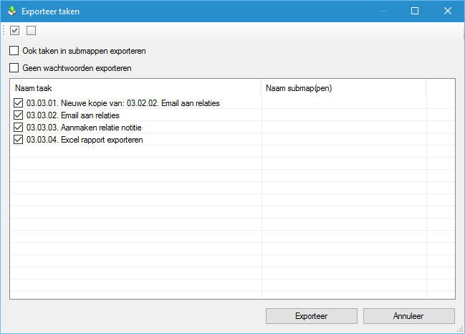Tick 'Geen wachtwoorden exporteren' checkbox

14,69
